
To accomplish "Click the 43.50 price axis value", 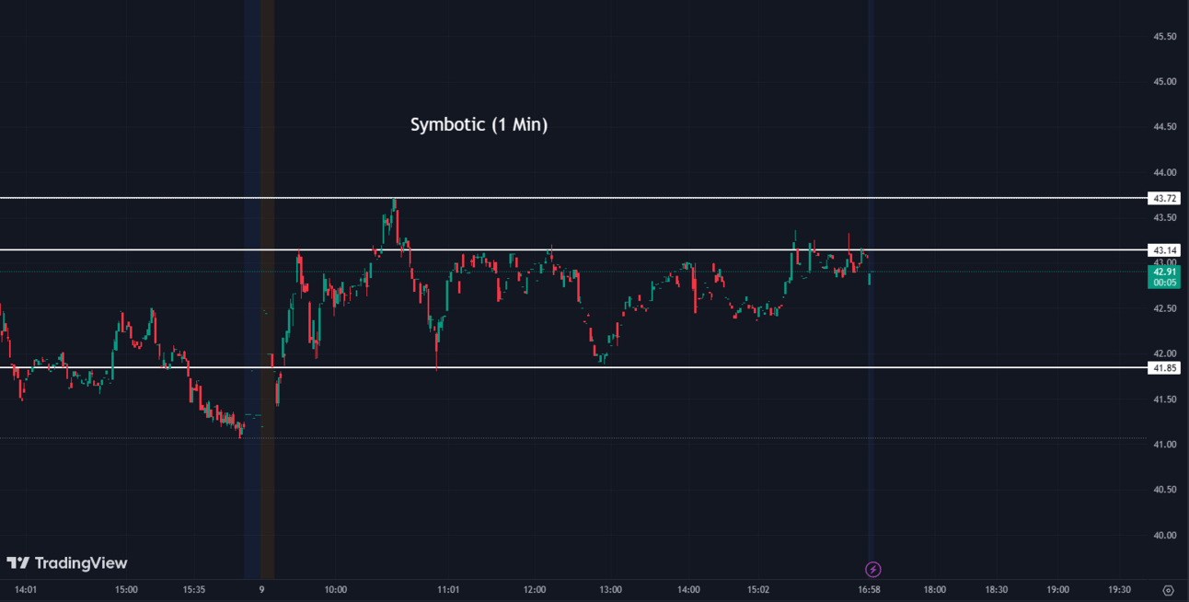I will (1164, 217).
